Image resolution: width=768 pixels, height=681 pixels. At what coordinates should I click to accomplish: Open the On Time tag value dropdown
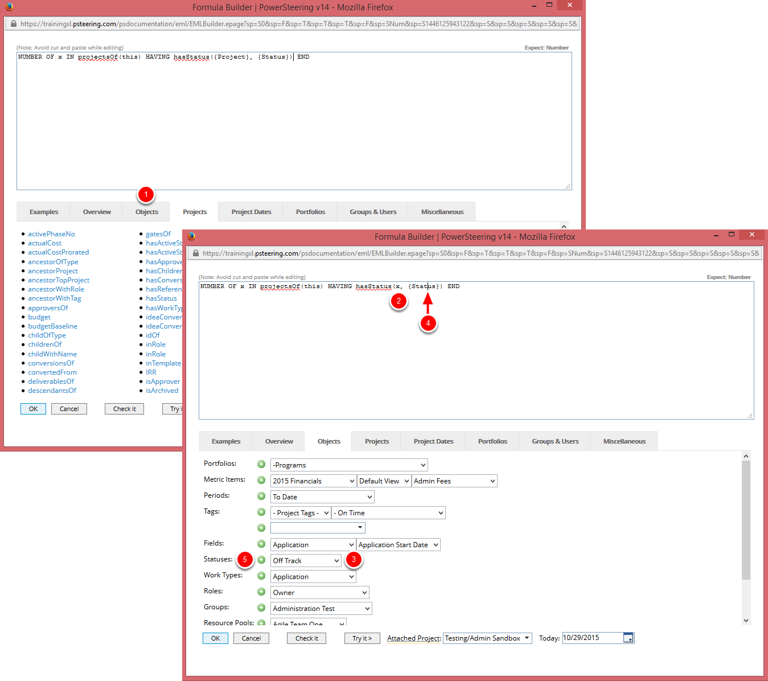pyautogui.click(x=388, y=513)
